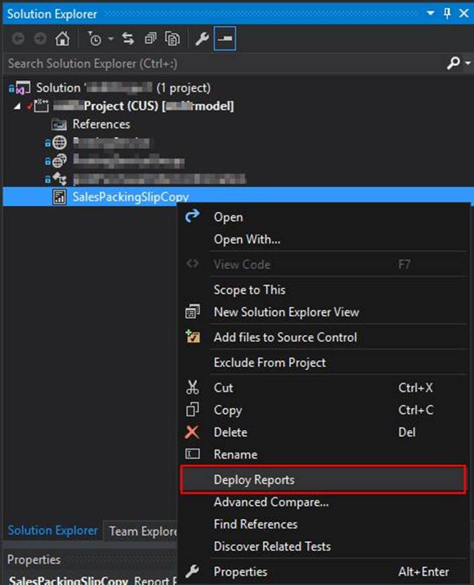Choose Open With... in the context menu
Viewport: 474px width, 585px height.
[247, 240]
